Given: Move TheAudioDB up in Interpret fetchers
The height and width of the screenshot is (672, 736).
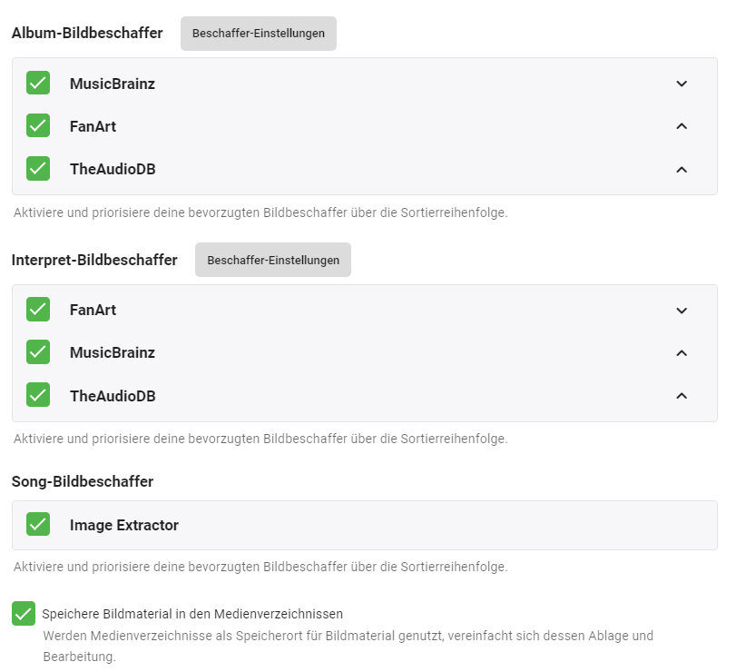Looking at the screenshot, I should click(682, 396).
